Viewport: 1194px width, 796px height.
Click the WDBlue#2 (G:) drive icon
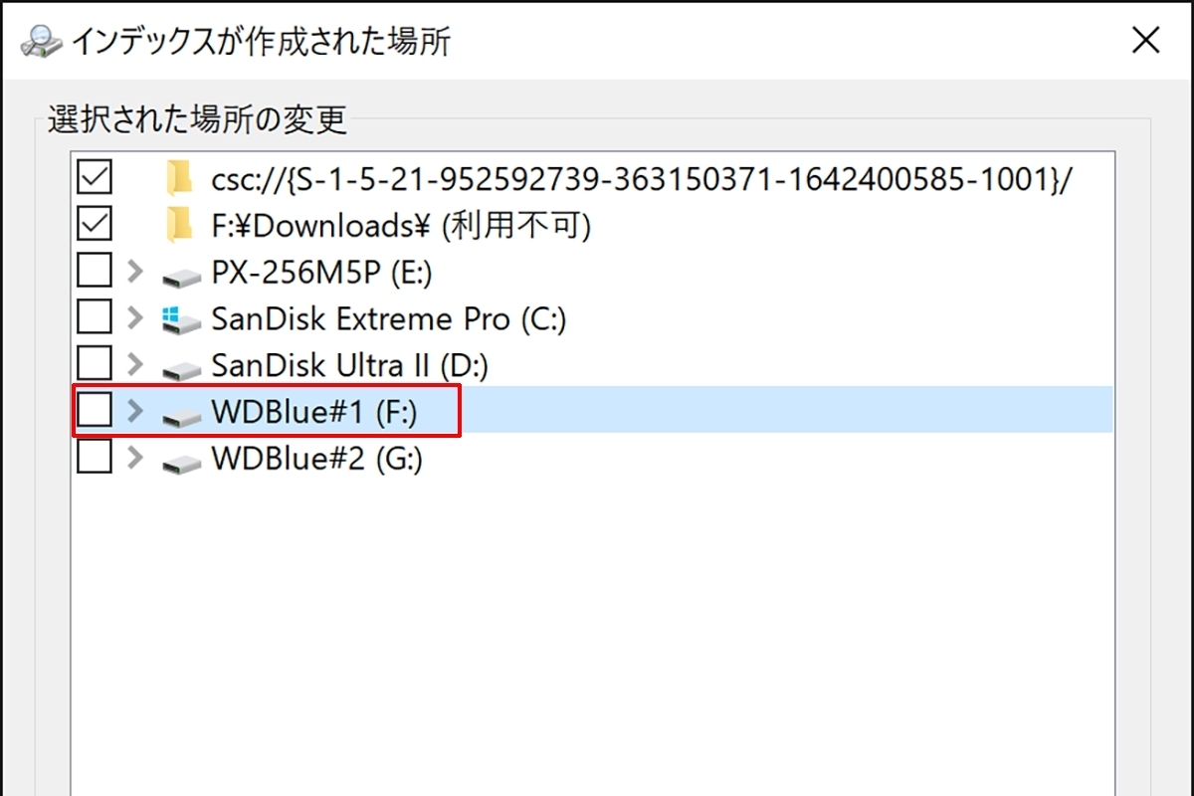click(x=181, y=461)
